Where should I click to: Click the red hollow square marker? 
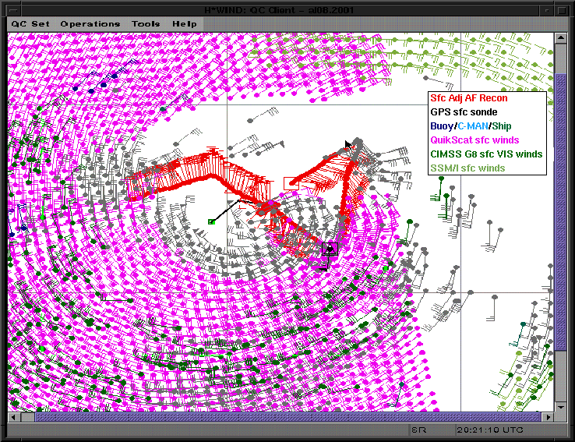[x=290, y=182]
